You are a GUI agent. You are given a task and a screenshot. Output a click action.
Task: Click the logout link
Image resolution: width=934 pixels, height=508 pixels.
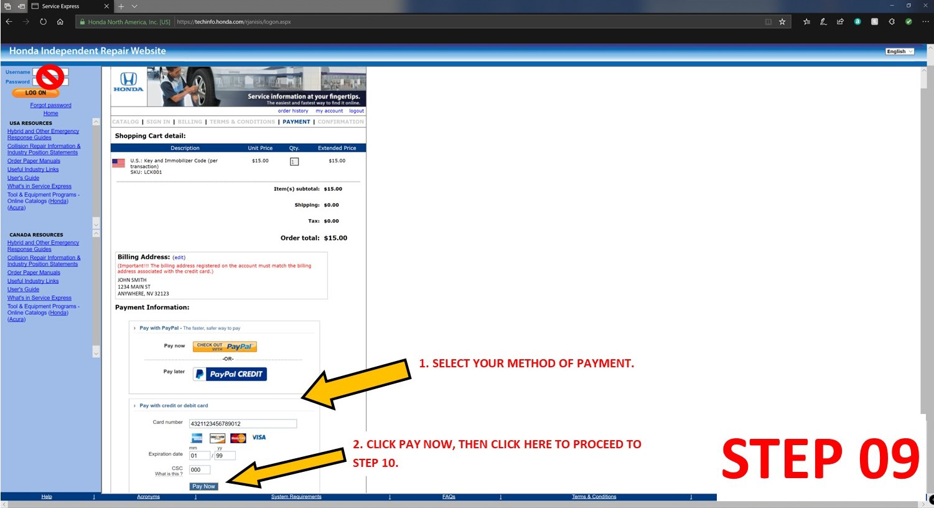coord(357,111)
